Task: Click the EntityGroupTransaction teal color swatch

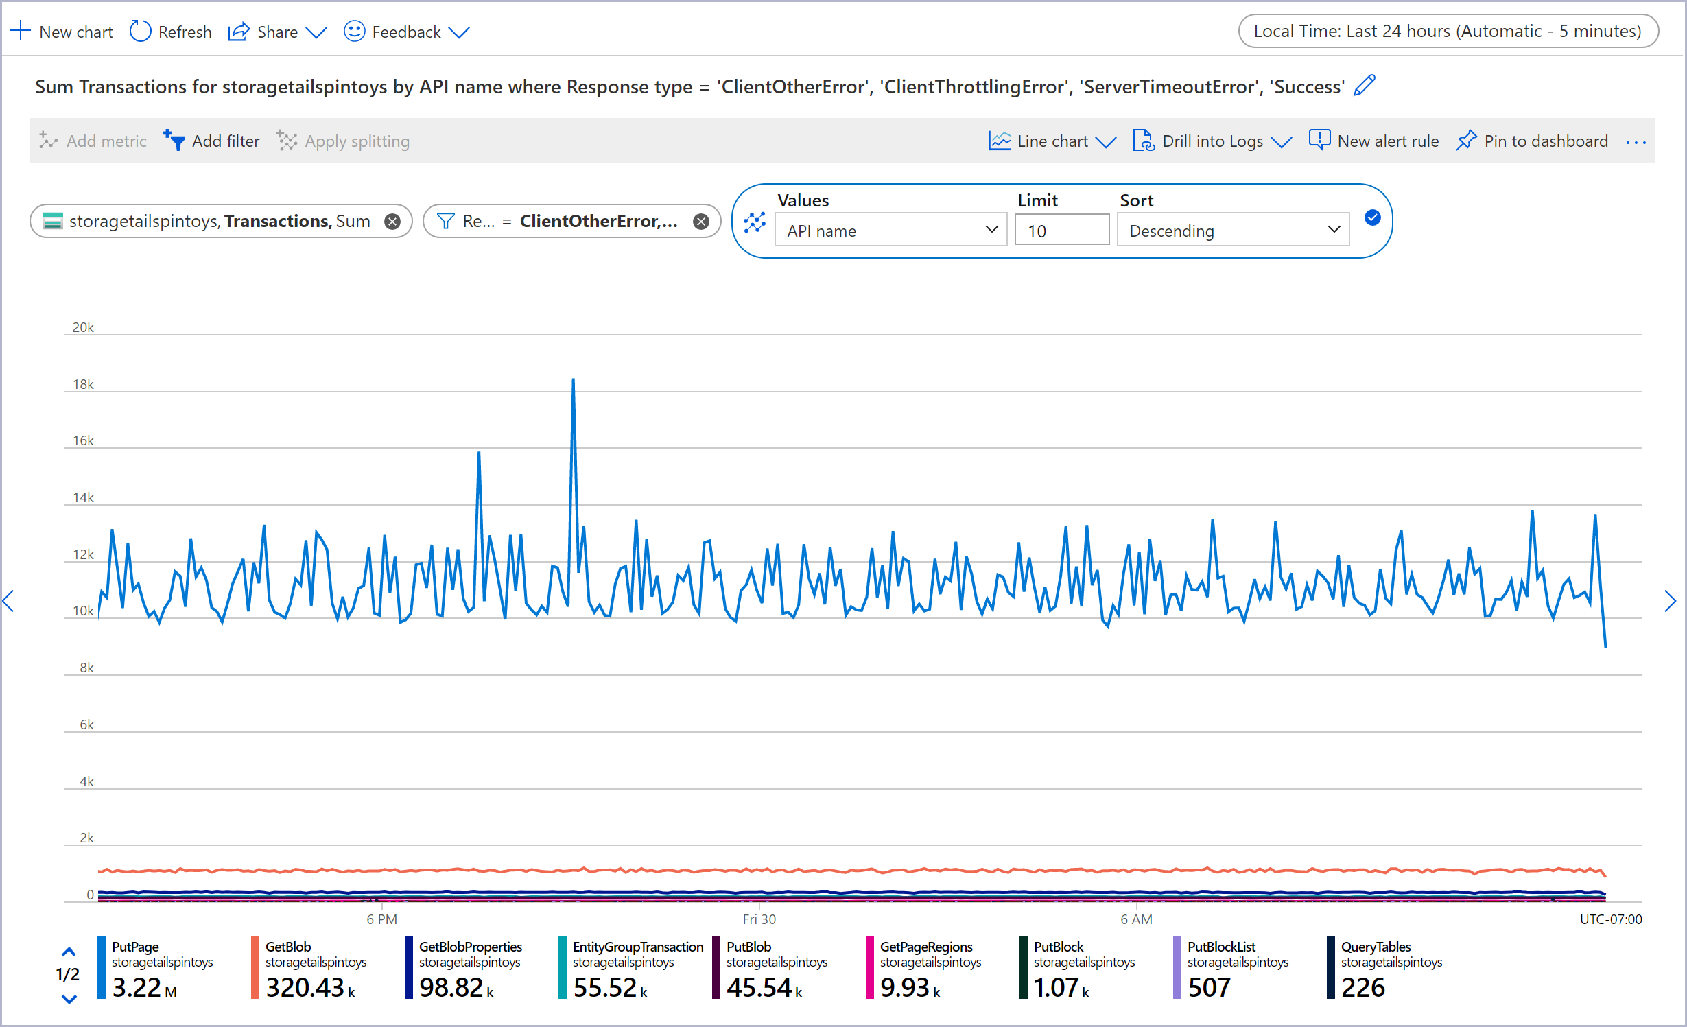Action: (x=563, y=968)
